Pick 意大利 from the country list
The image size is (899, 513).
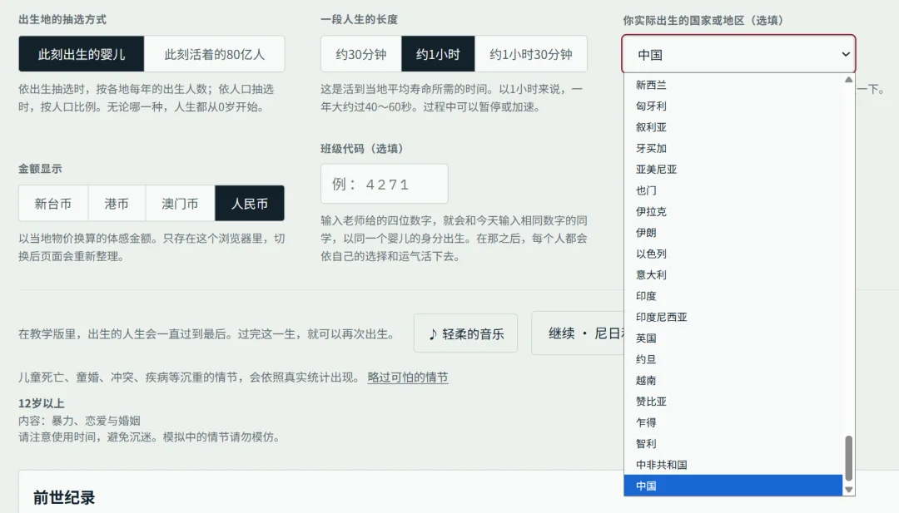pyautogui.click(x=733, y=275)
